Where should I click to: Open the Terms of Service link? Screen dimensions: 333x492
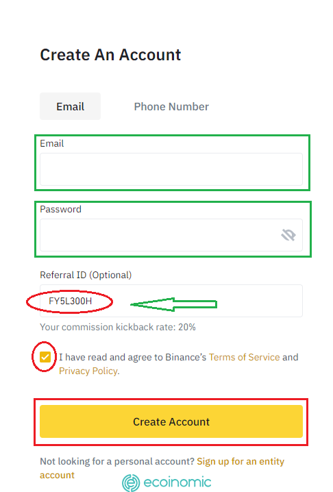tap(244, 357)
